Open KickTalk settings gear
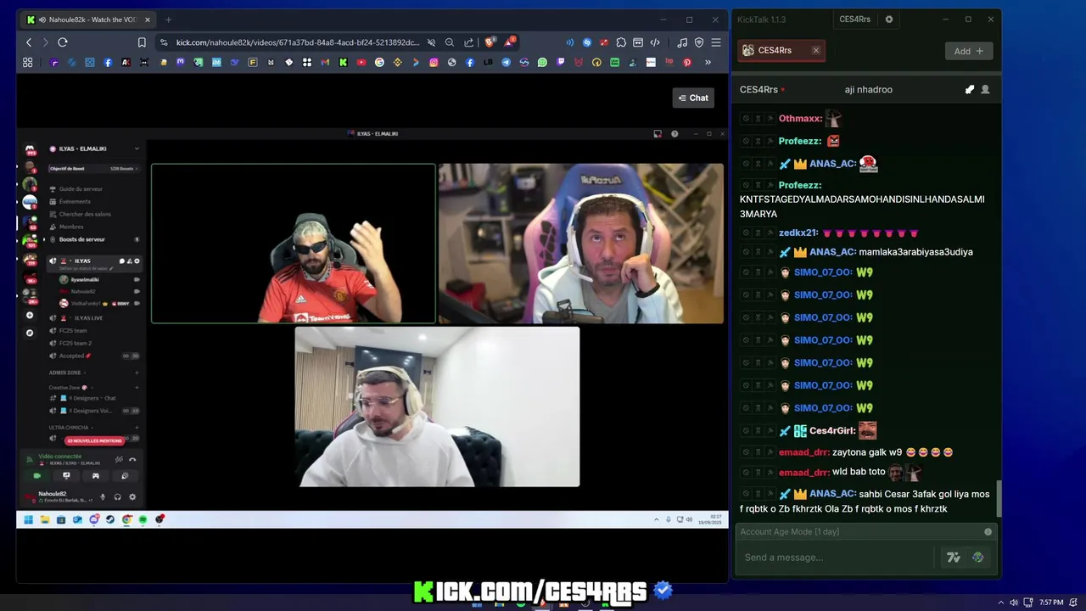Image resolution: width=1086 pixels, height=611 pixels. click(889, 20)
